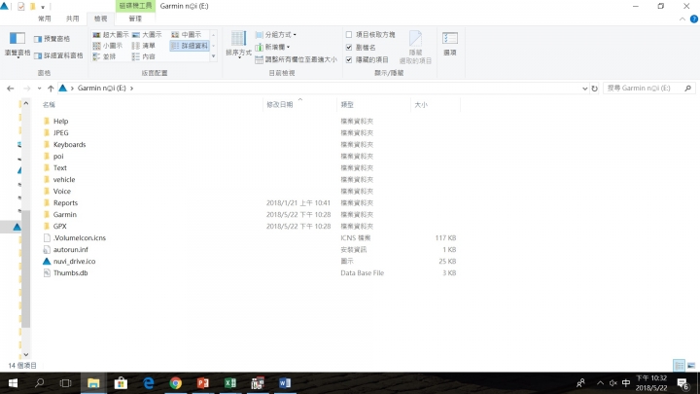Click scroll down arrow of navigation pane
Screen dimensions: 700x394
(x=26, y=354)
